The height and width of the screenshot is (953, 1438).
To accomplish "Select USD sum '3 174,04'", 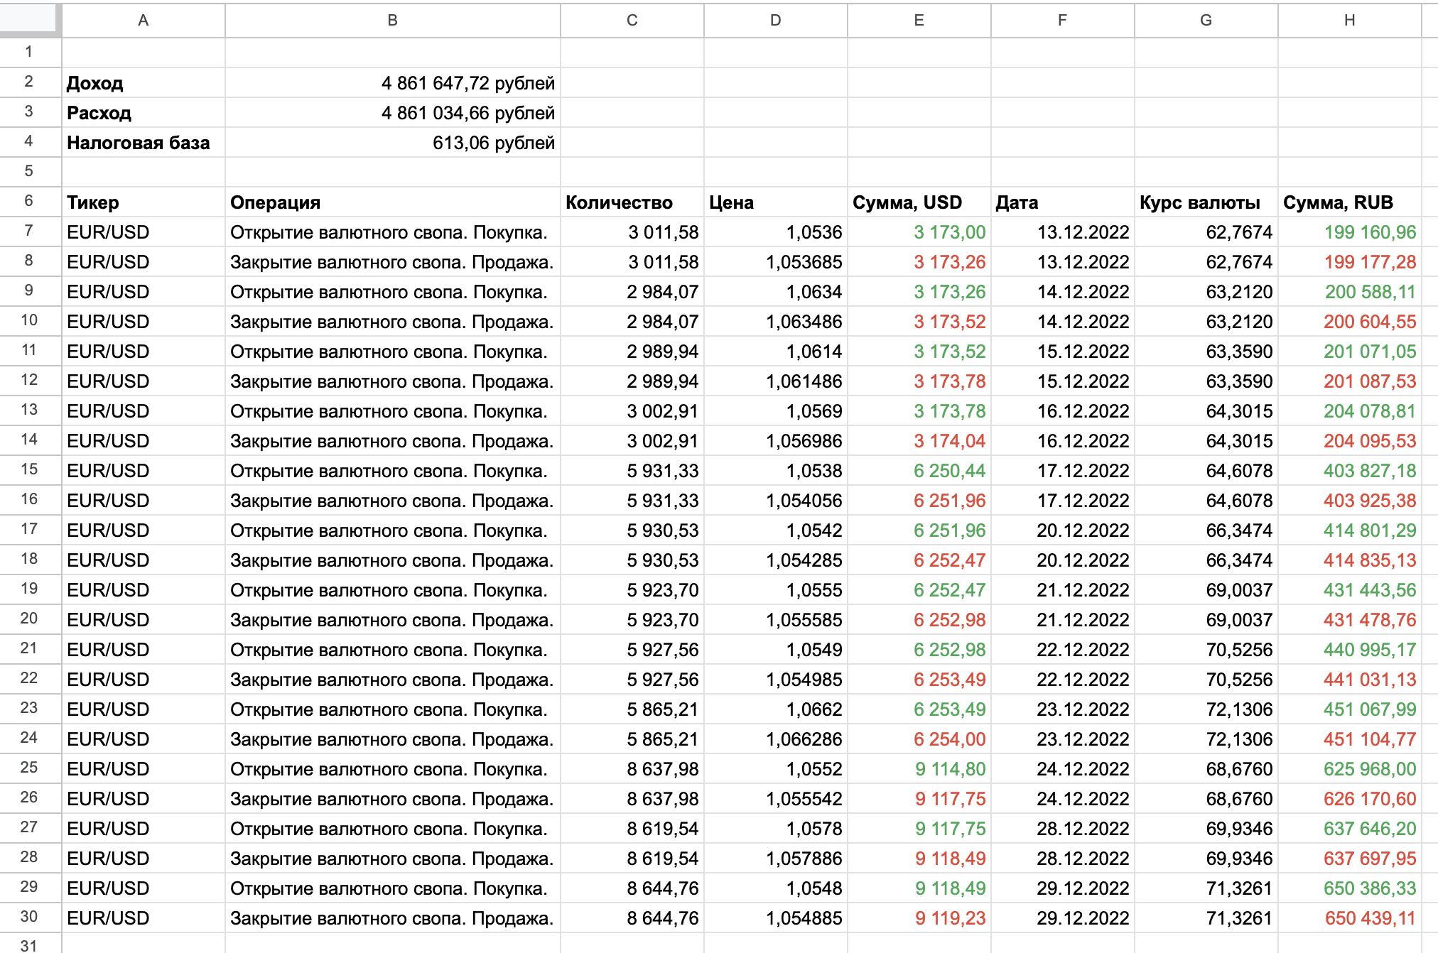I will pyautogui.click(x=919, y=441).
